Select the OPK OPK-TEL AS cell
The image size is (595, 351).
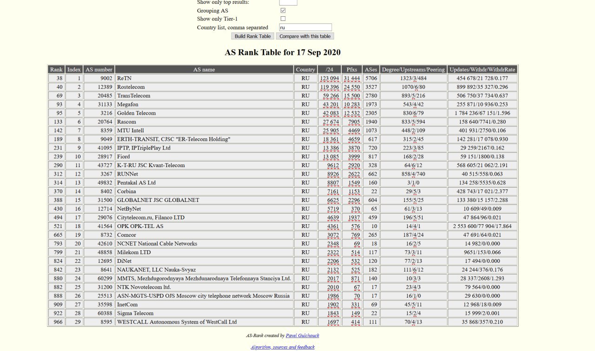(205, 226)
